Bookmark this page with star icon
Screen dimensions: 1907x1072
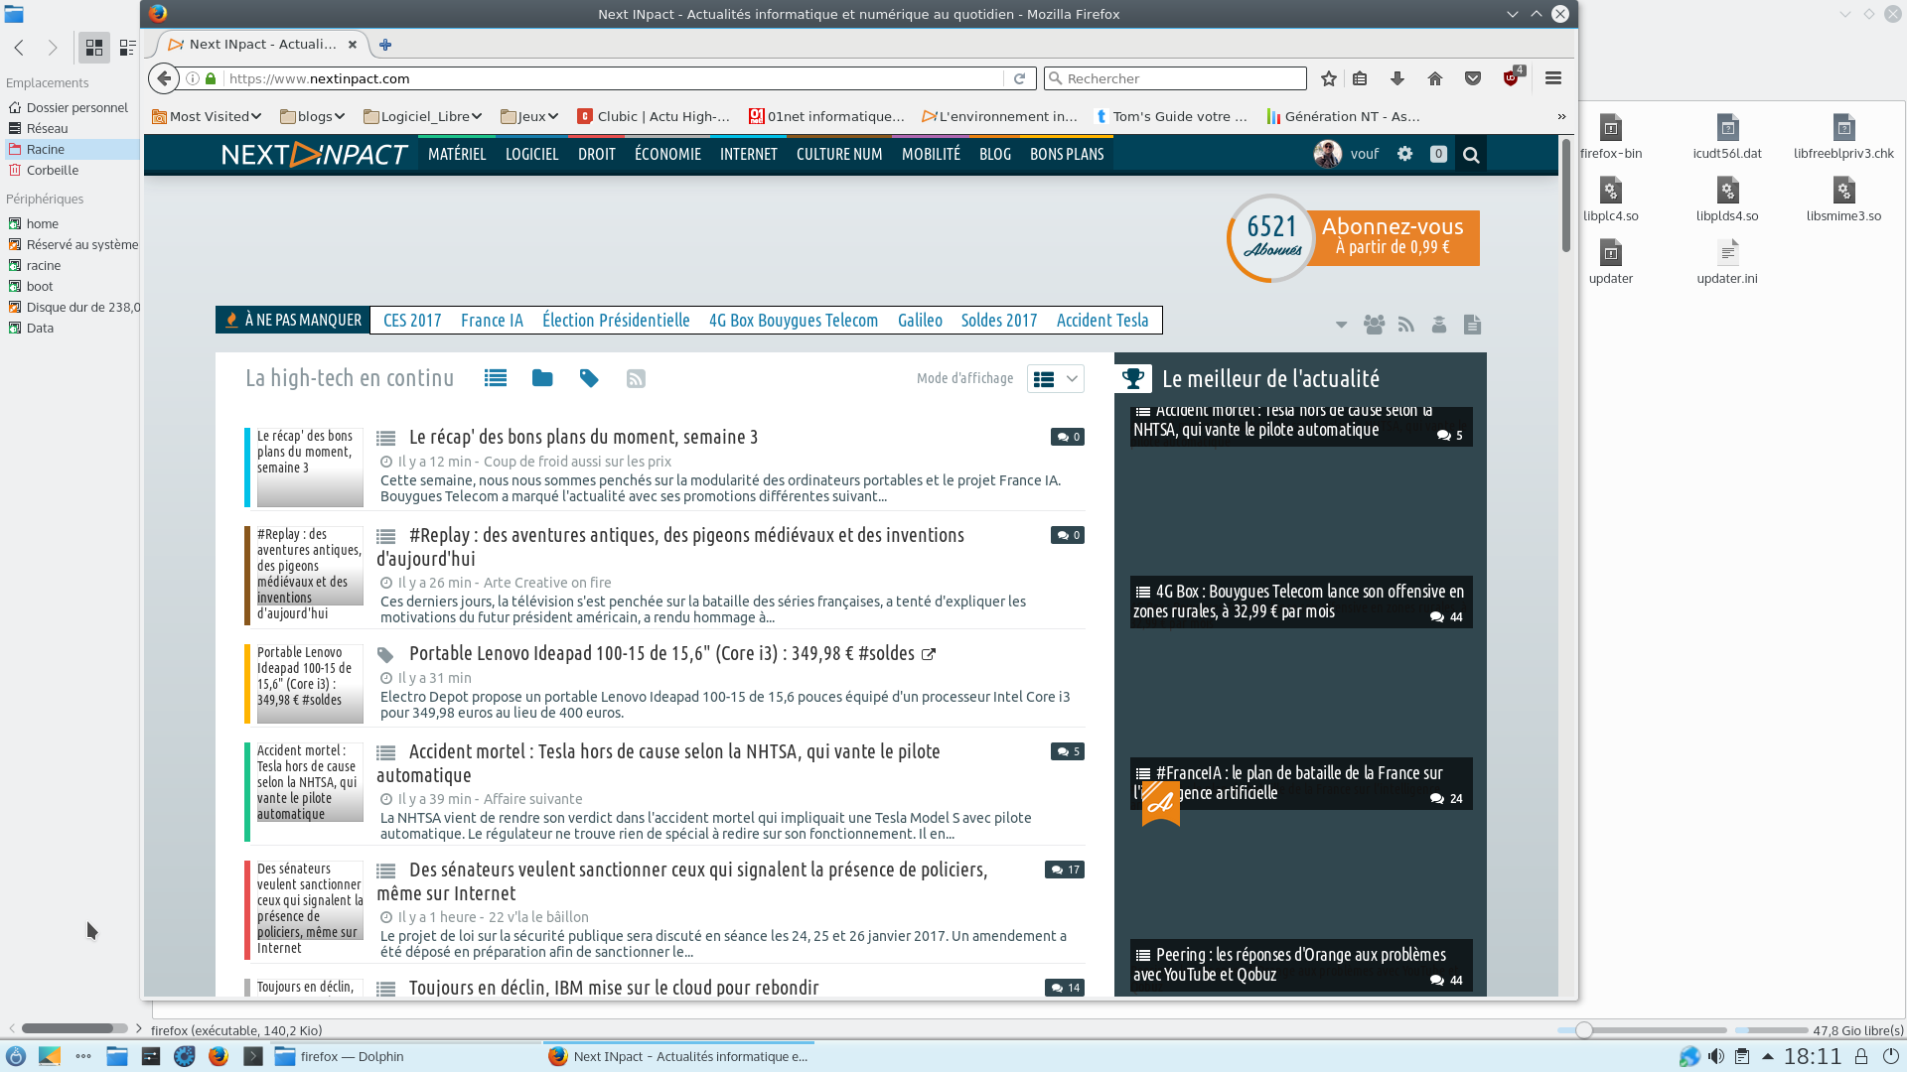[1329, 78]
